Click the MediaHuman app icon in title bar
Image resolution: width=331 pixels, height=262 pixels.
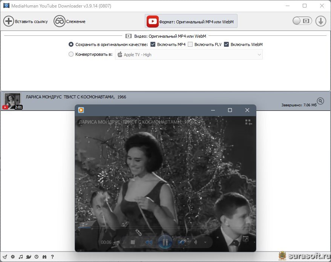pos(6,6)
